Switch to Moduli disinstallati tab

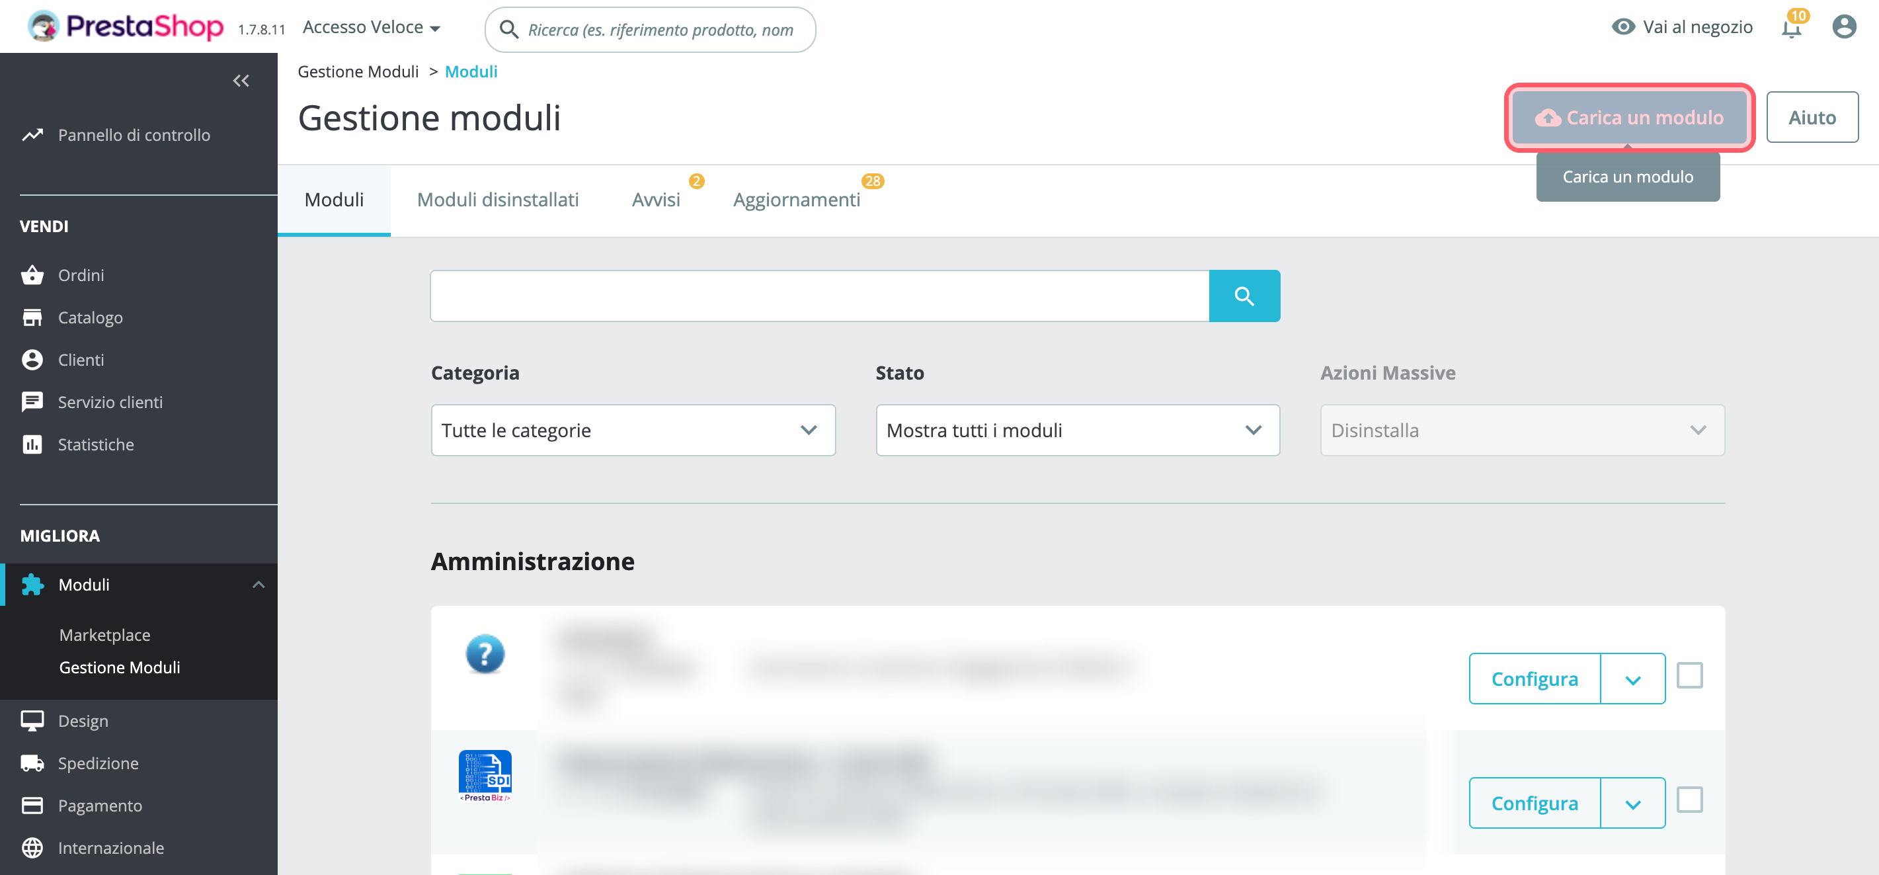(x=497, y=200)
